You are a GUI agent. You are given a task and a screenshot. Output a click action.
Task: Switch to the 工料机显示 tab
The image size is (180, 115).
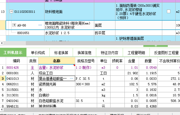(13, 52)
